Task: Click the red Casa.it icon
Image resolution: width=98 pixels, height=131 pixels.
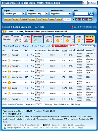Action: pos(72,27)
